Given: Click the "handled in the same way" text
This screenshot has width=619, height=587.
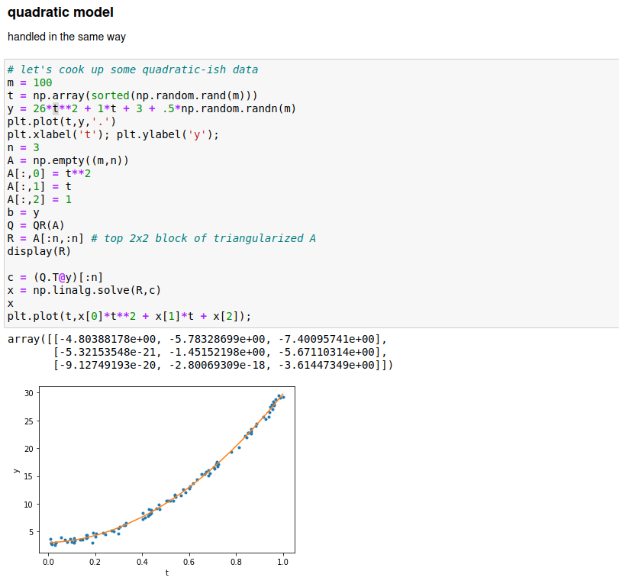Looking at the screenshot, I should click(x=66, y=37).
